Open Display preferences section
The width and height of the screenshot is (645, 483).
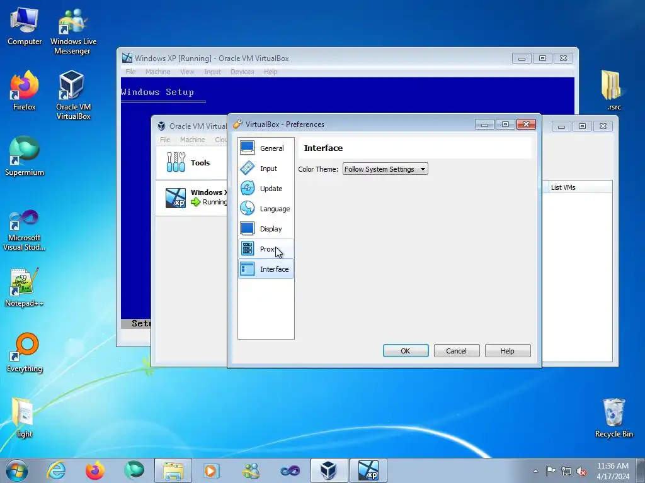266,229
